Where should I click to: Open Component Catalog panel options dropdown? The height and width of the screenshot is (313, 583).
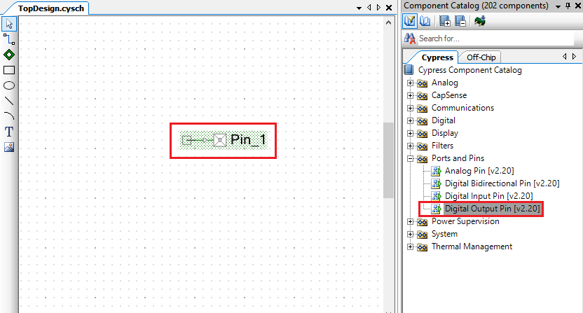(558, 6)
